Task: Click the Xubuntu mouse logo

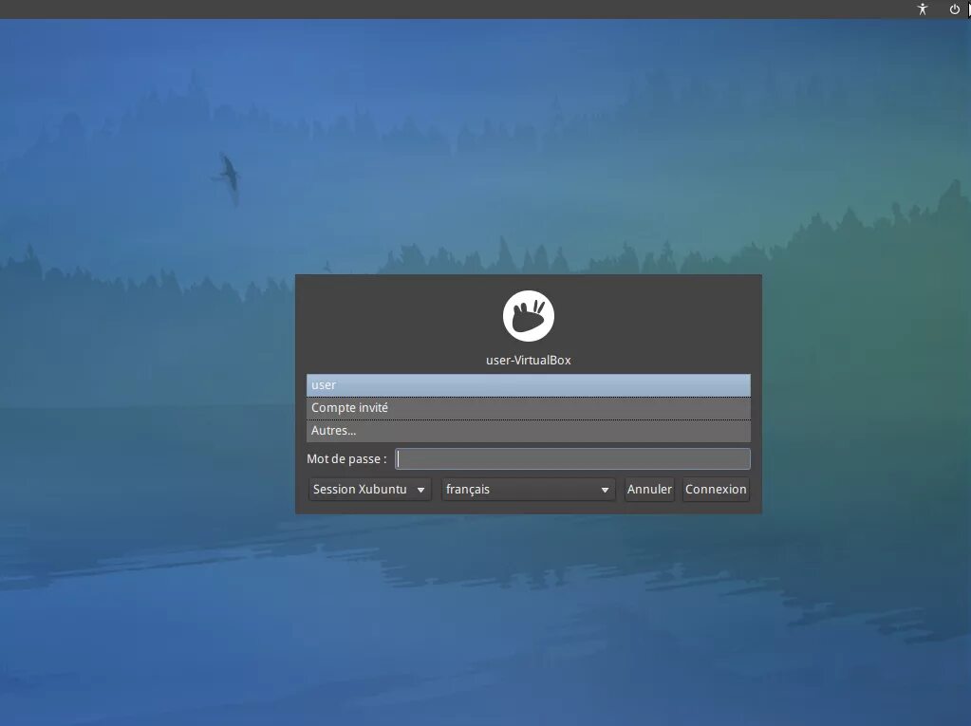Action: (528, 315)
